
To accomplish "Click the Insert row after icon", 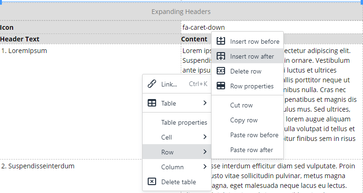I will click(x=221, y=56).
